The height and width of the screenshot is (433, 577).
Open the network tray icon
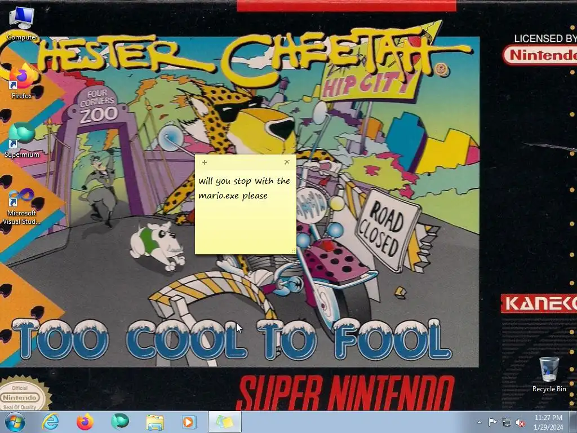(507, 422)
